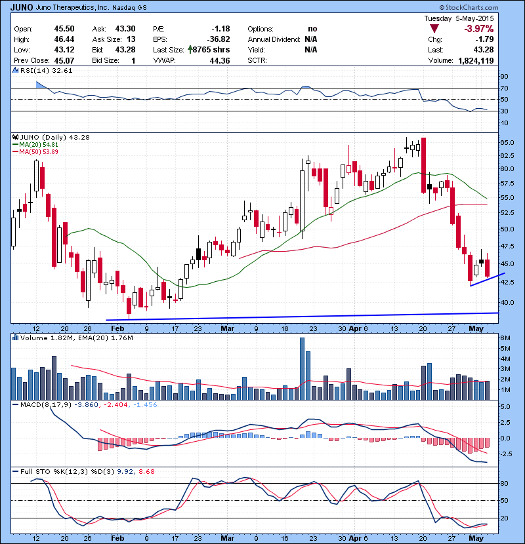Click the RSI '30' axis label

point(504,111)
